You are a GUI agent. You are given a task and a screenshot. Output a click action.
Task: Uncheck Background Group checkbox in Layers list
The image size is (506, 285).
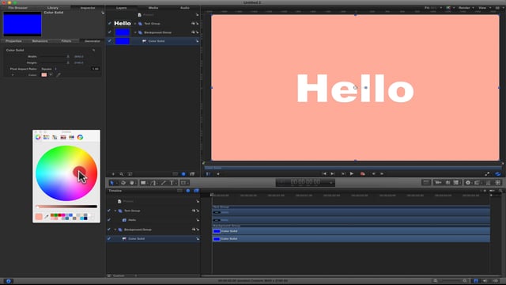(110, 32)
